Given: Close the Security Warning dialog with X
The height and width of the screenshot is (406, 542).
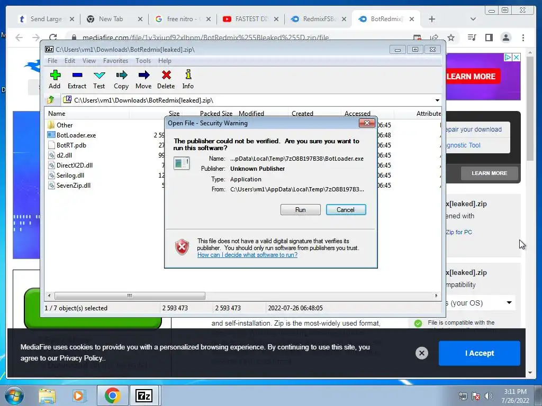Looking at the screenshot, I should [x=367, y=123].
